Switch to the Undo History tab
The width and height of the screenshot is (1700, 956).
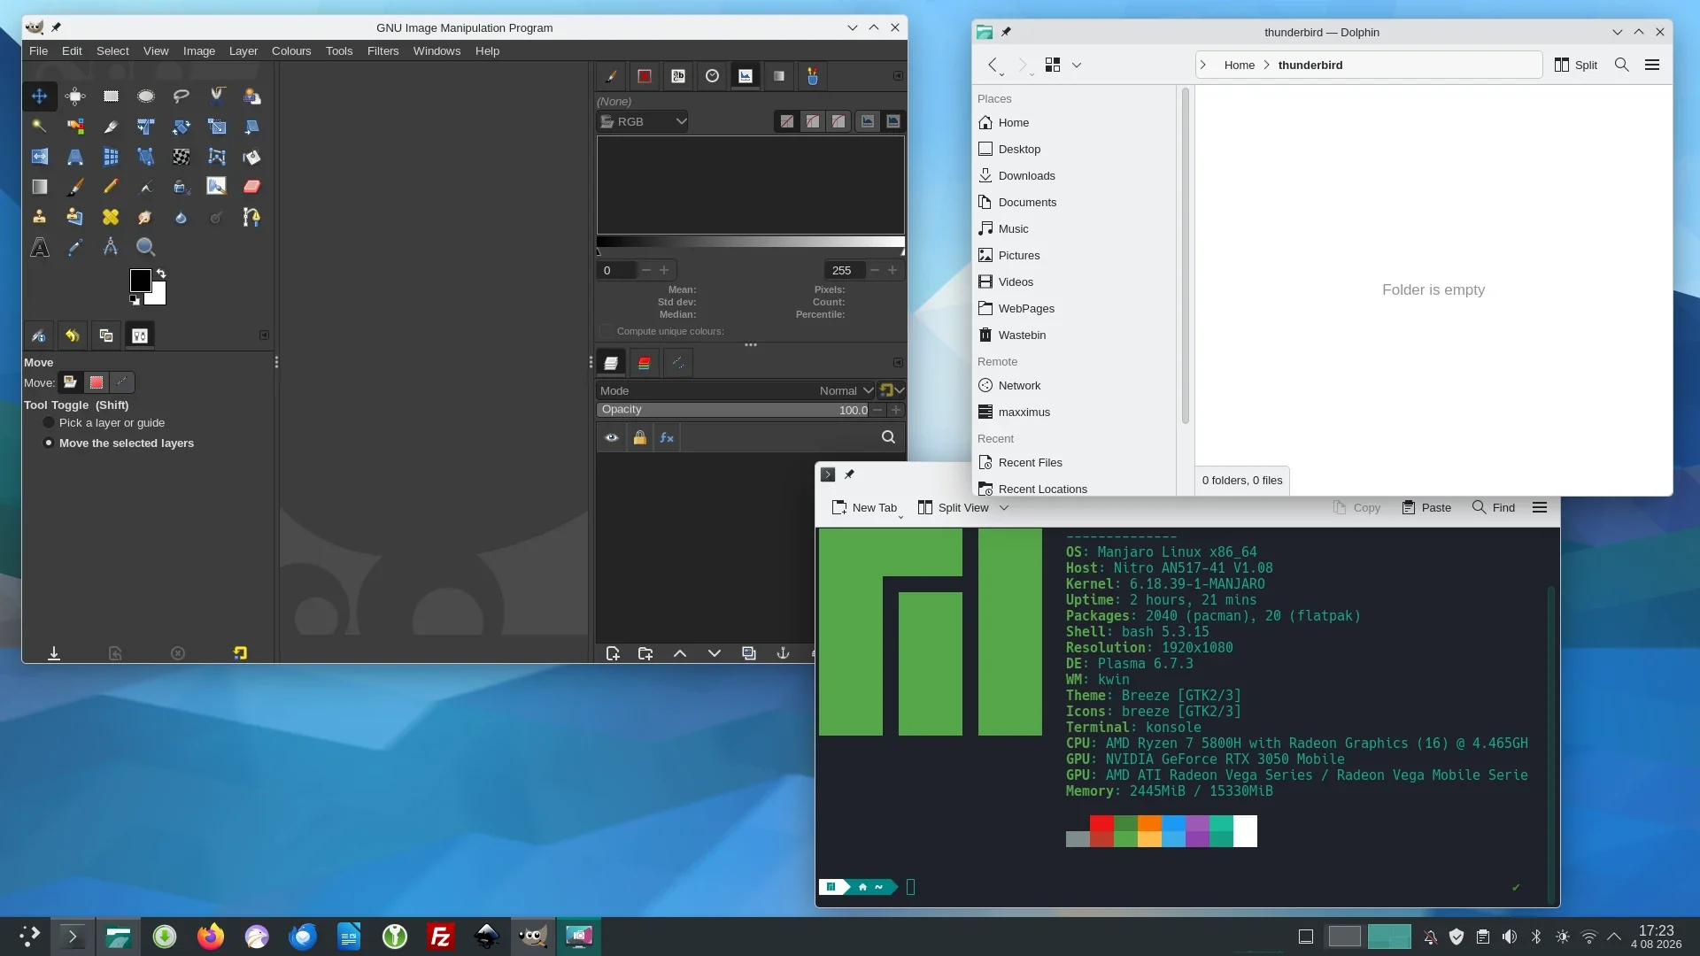pyautogui.click(x=73, y=335)
